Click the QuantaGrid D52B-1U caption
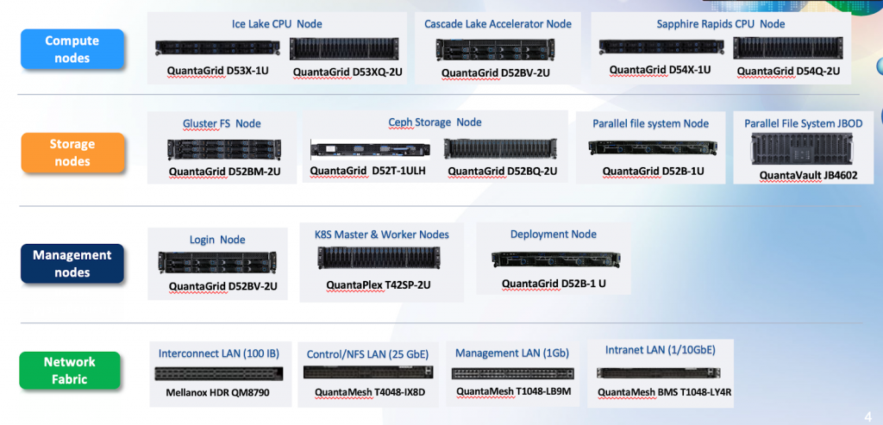 click(654, 172)
